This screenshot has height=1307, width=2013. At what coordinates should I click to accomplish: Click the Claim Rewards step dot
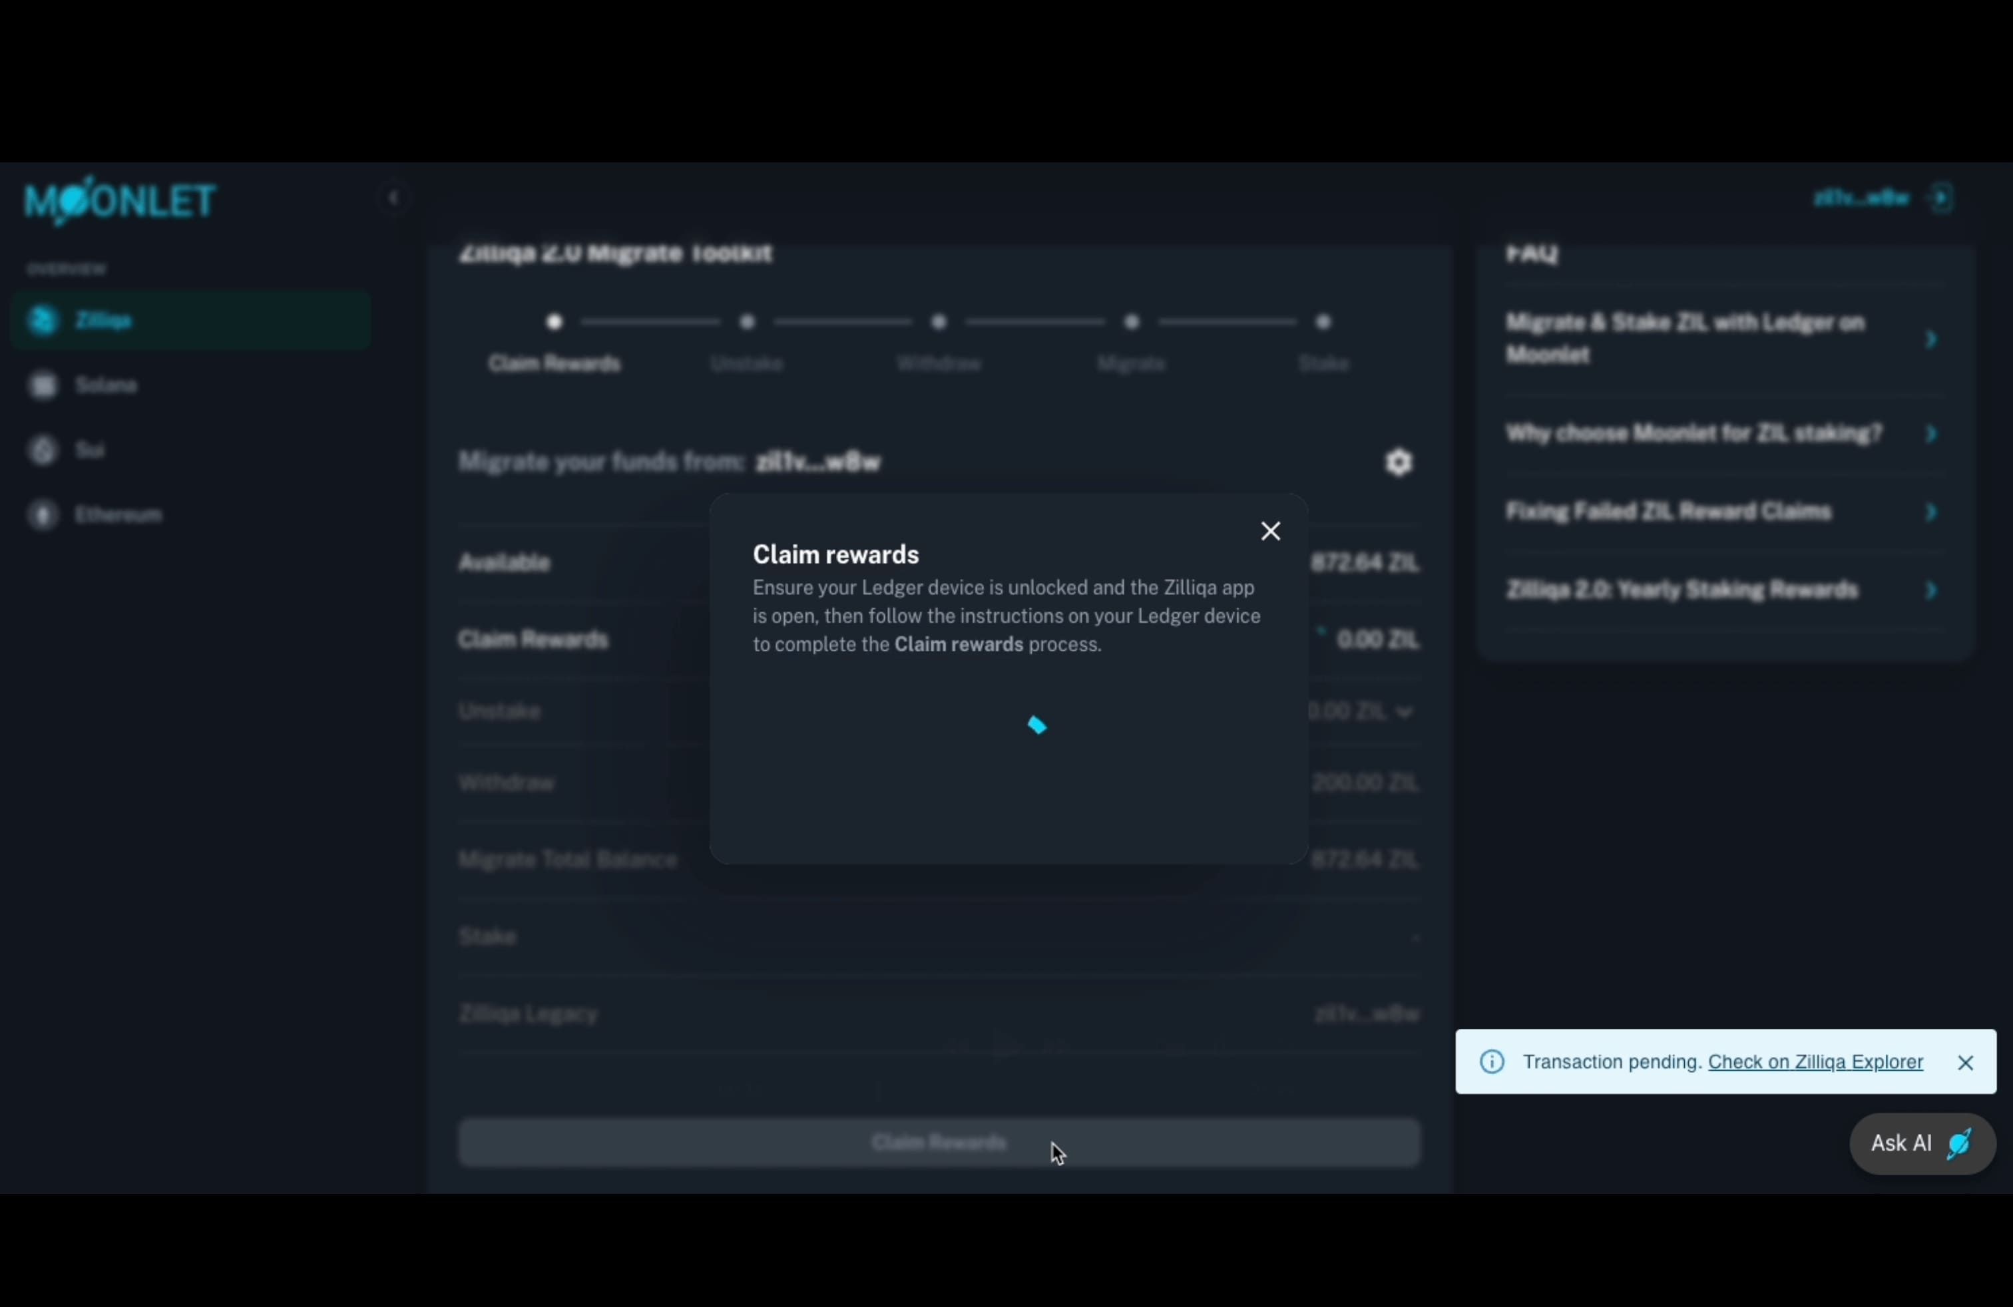click(554, 322)
